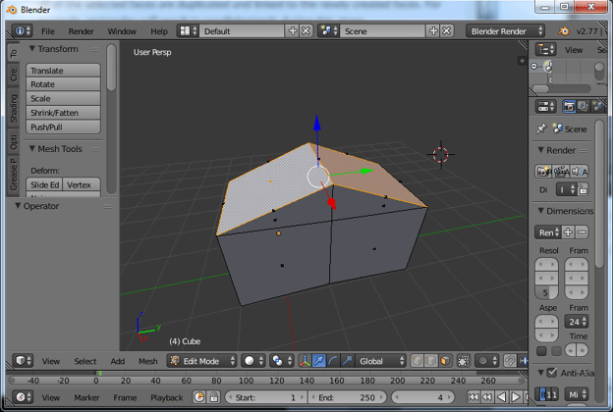Image resolution: width=614 pixels, height=412 pixels.
Task: Open the File menu
Action: [47, 31]
